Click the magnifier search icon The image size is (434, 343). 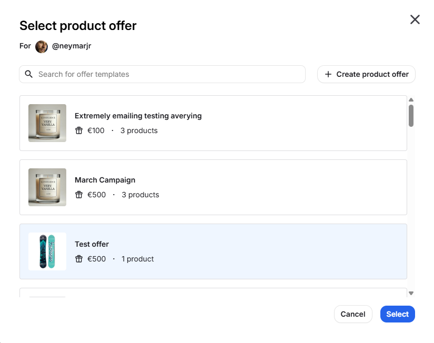tap(29, 74)
